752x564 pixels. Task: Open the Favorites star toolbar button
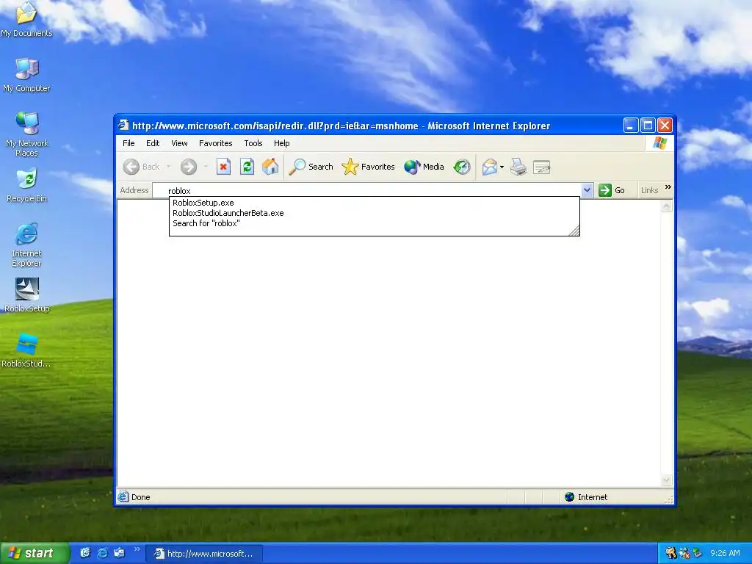pyautogui.click(x=369, y=167)
